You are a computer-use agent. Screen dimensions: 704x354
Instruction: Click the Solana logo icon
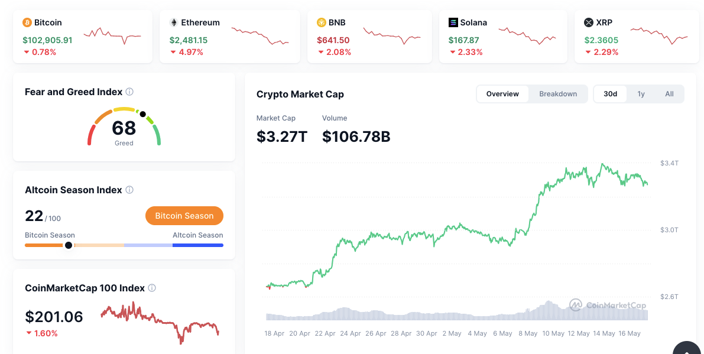click(x=453, y=22)
